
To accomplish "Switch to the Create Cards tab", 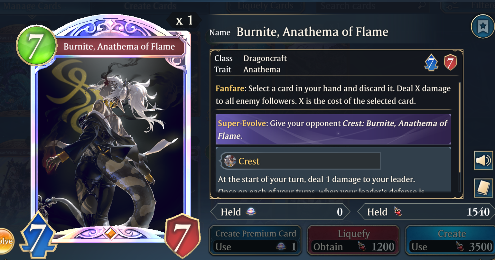I will pyautogui.click(x=150, y=6).
